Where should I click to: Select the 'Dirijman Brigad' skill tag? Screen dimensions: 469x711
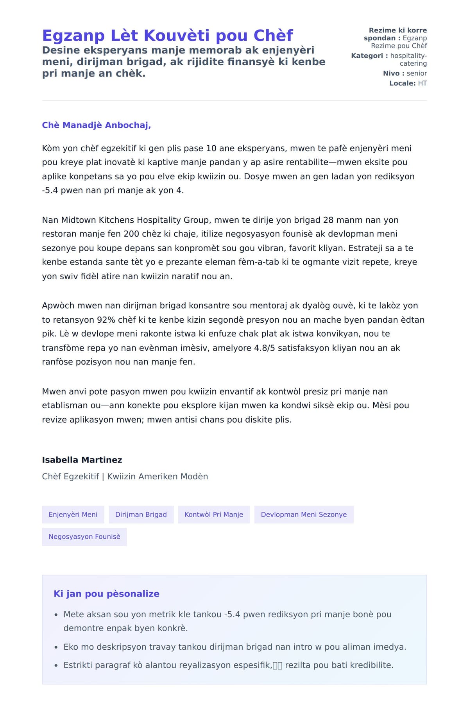pos(141,514)
